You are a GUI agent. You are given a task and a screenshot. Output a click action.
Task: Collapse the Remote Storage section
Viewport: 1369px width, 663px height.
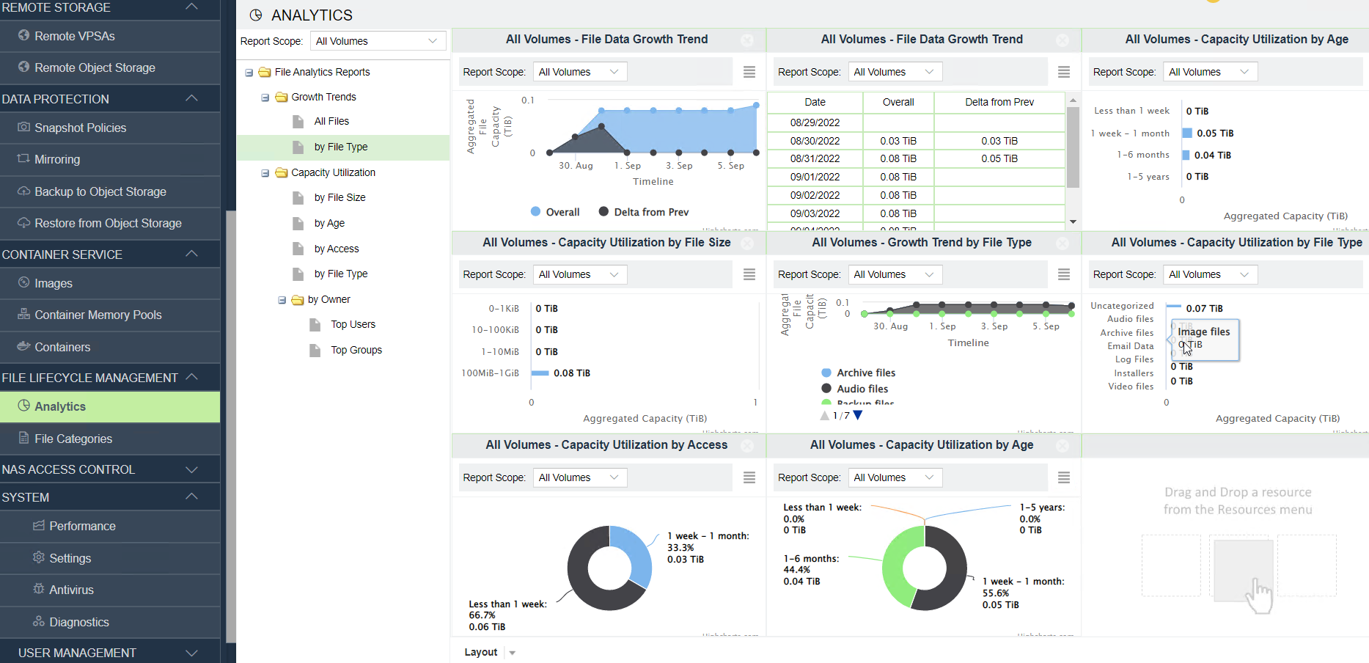pos(191,7)
